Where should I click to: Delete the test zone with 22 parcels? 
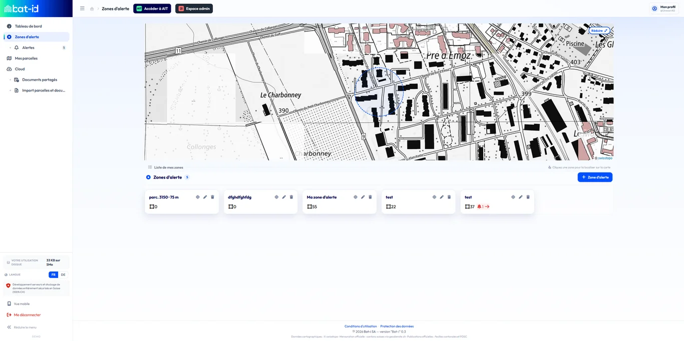coord(449,197)
